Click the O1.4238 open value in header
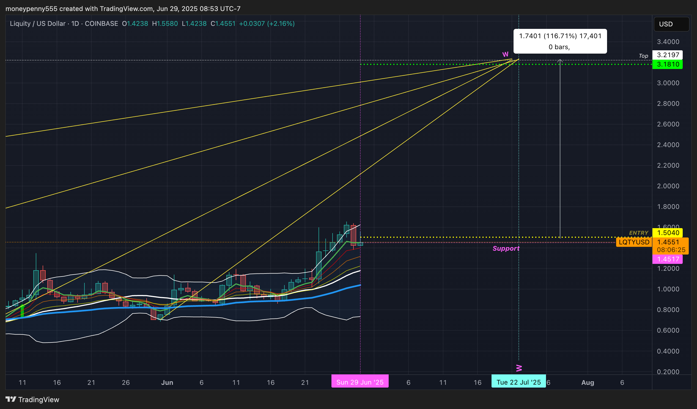The image size is (697, 409). tap(135, 24)
